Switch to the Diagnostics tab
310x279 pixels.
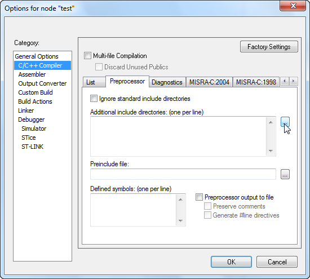coord(167,82)
